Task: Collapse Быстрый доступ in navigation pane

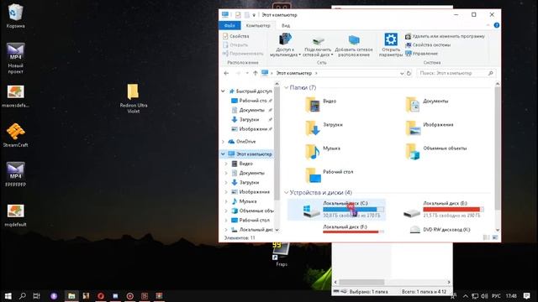Action: pos(223,91)
